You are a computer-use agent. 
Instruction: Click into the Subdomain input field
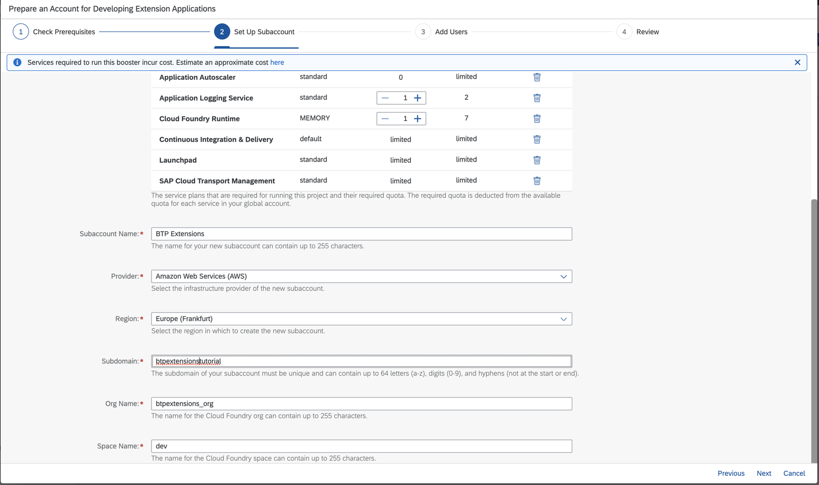point(362,361)
